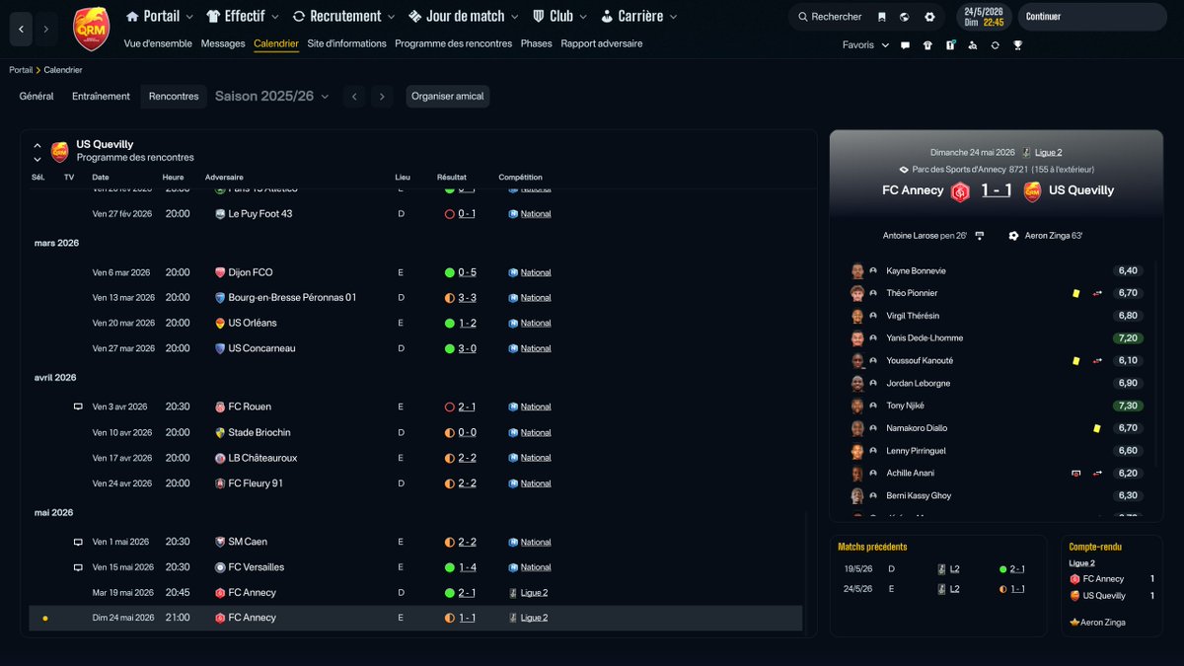Go forward with the right arrow button
Image resolution: width=1184 pixels, height=666 pixels.
pos(46,30)
